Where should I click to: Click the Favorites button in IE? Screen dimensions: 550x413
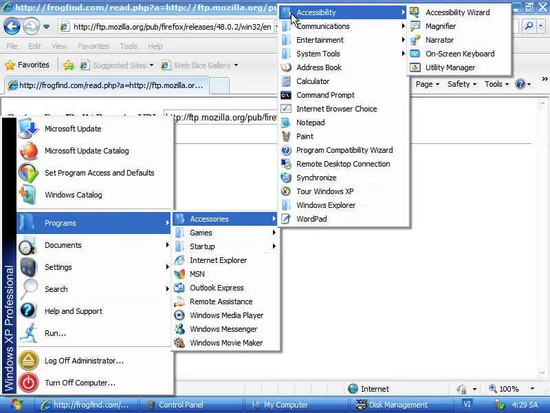27,65
